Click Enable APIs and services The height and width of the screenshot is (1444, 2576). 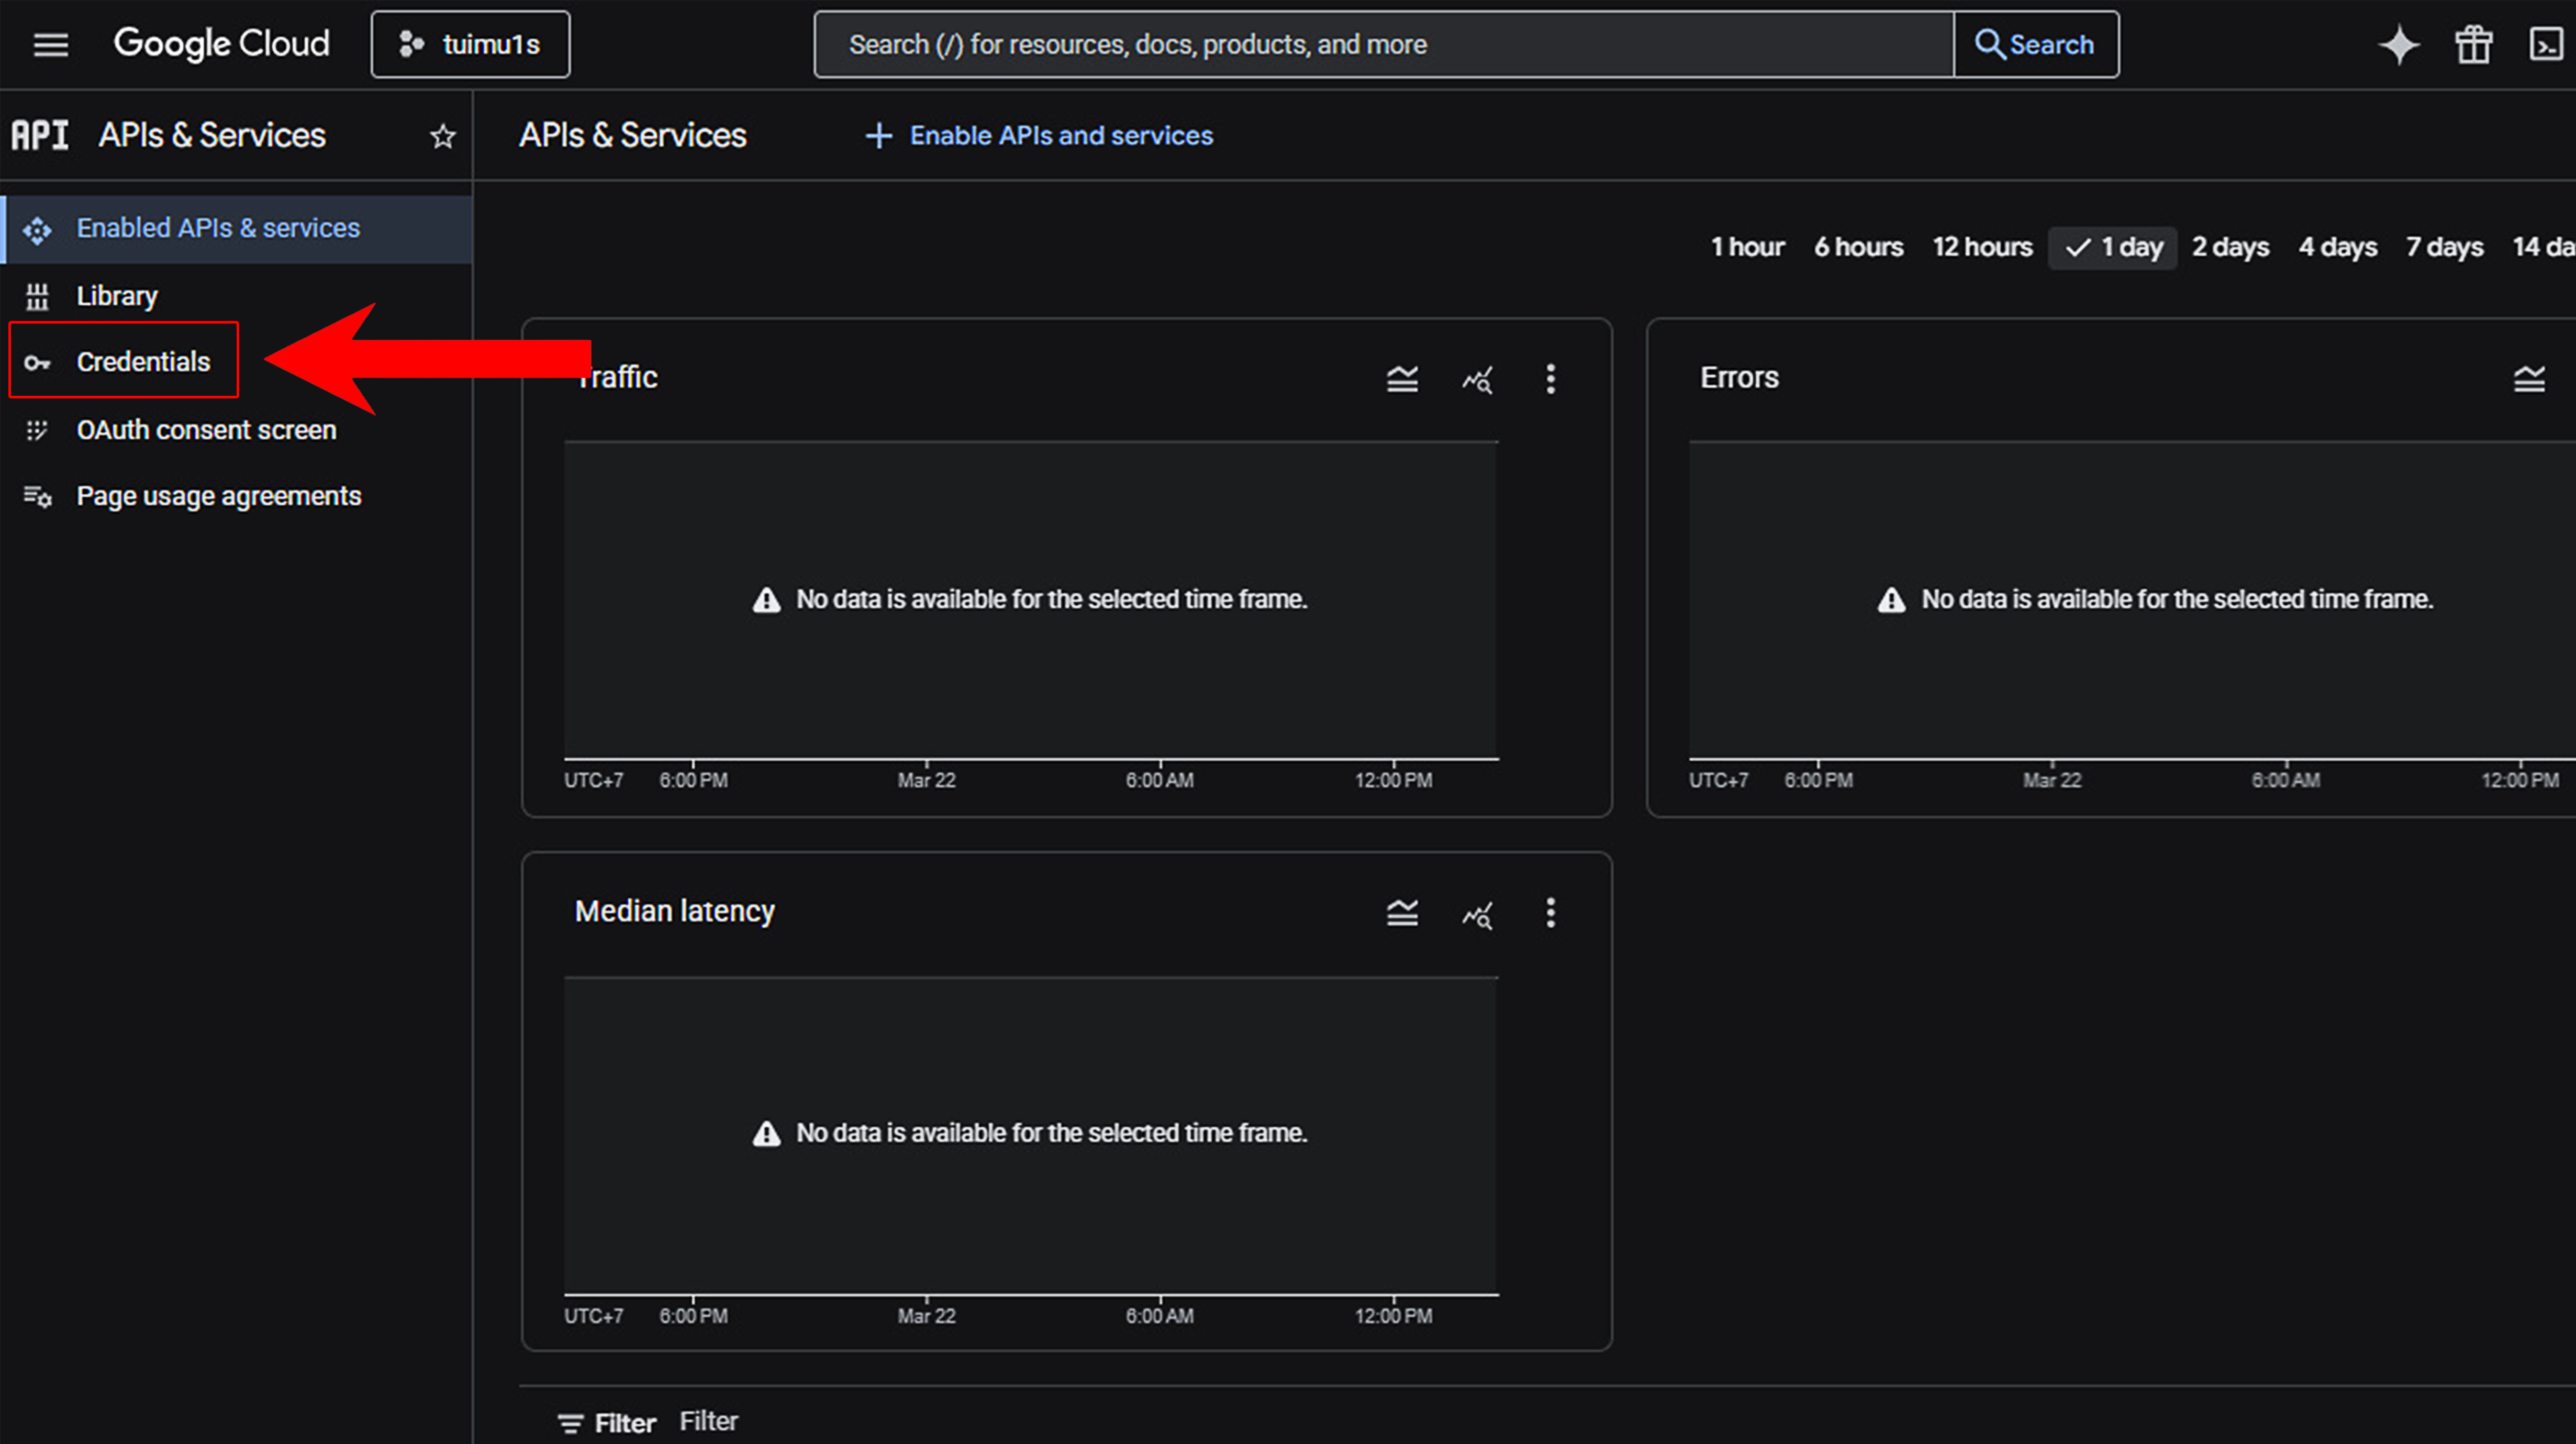pyautogui.click(x=1040, y=136)
